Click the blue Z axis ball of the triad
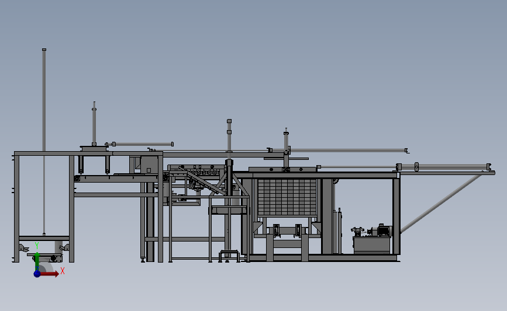 click(37, 274)
